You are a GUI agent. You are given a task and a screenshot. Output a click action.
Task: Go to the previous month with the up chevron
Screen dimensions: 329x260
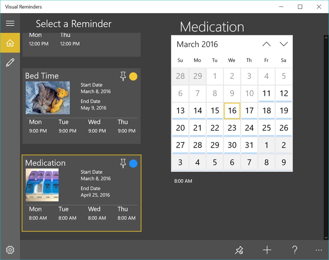point(266,44)
